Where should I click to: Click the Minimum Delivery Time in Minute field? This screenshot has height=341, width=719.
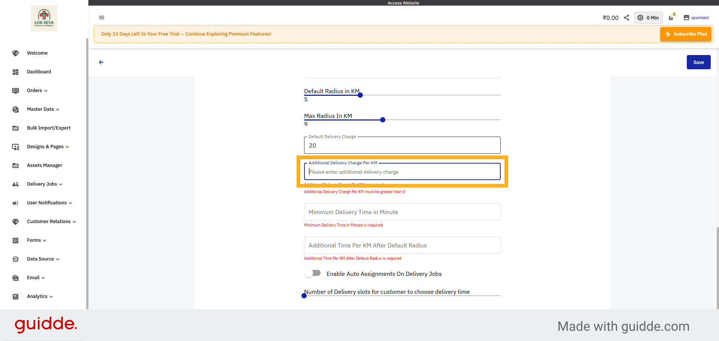coord(402,212)
